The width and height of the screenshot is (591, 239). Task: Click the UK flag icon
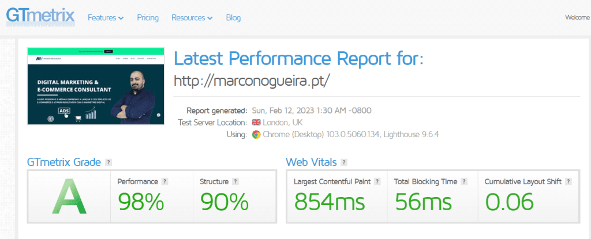point(256,122)
